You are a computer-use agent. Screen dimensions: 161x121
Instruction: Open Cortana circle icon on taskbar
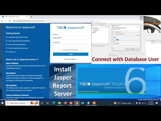pyautogui.click(x=42, y=103)
